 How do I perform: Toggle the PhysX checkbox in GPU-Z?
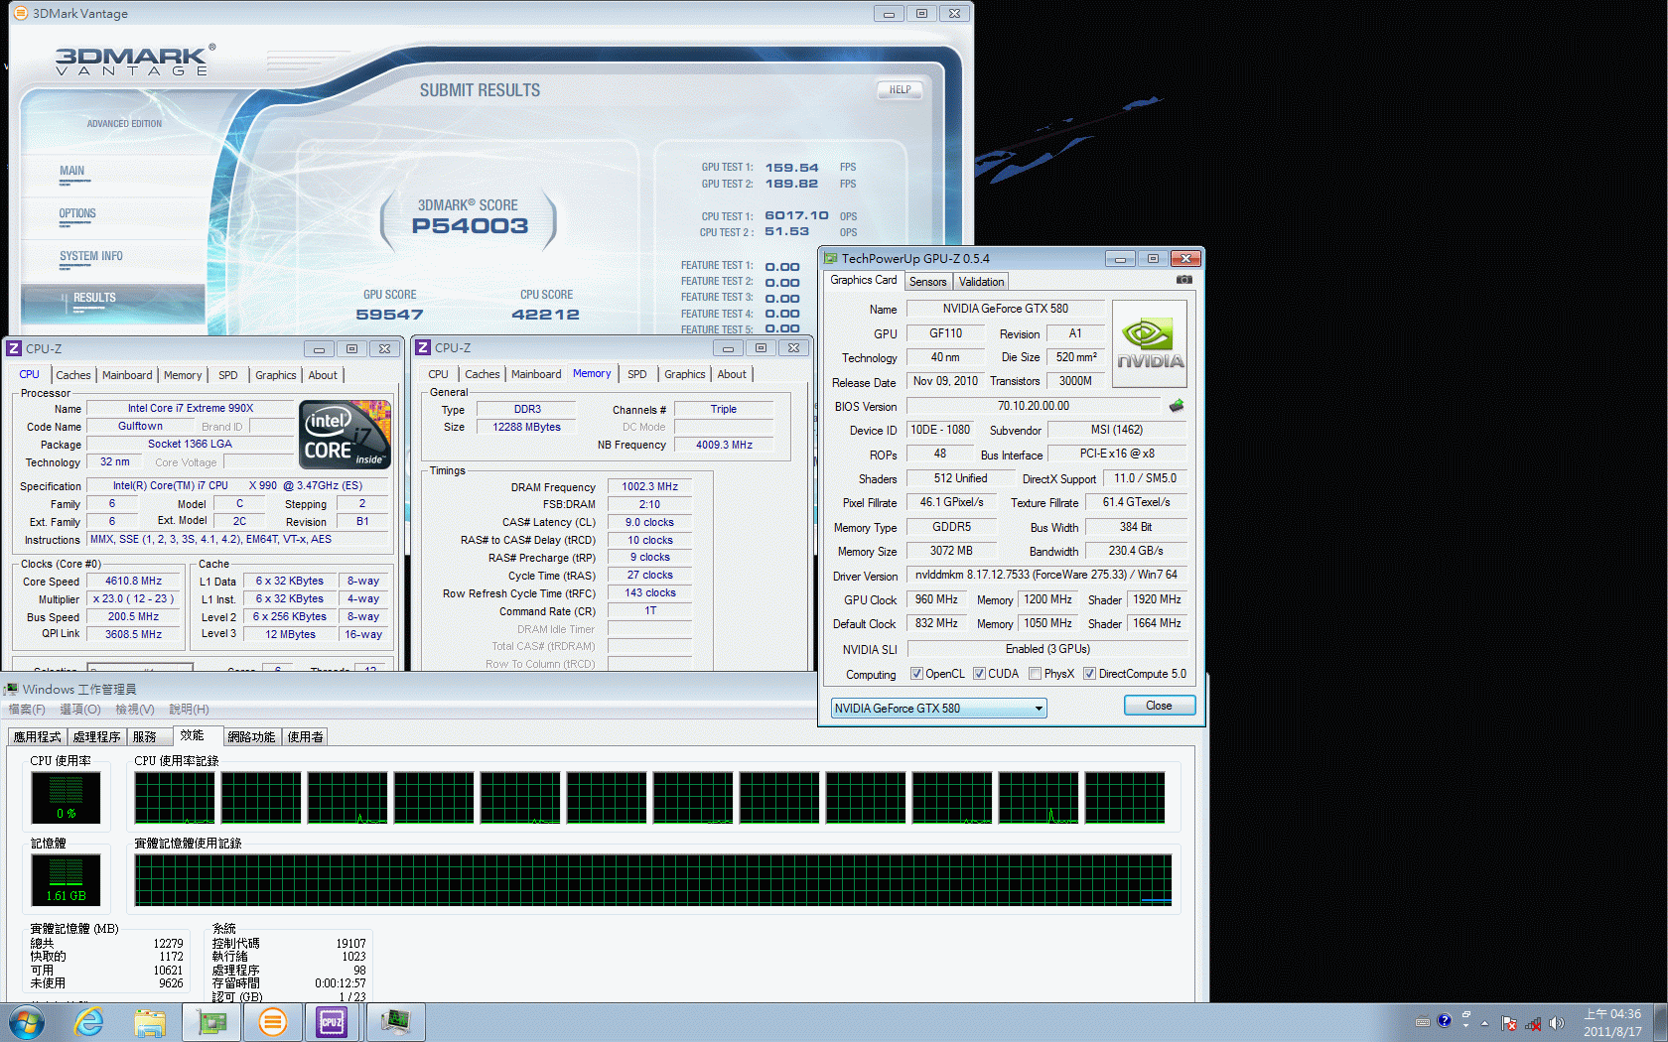point(1036,674)
